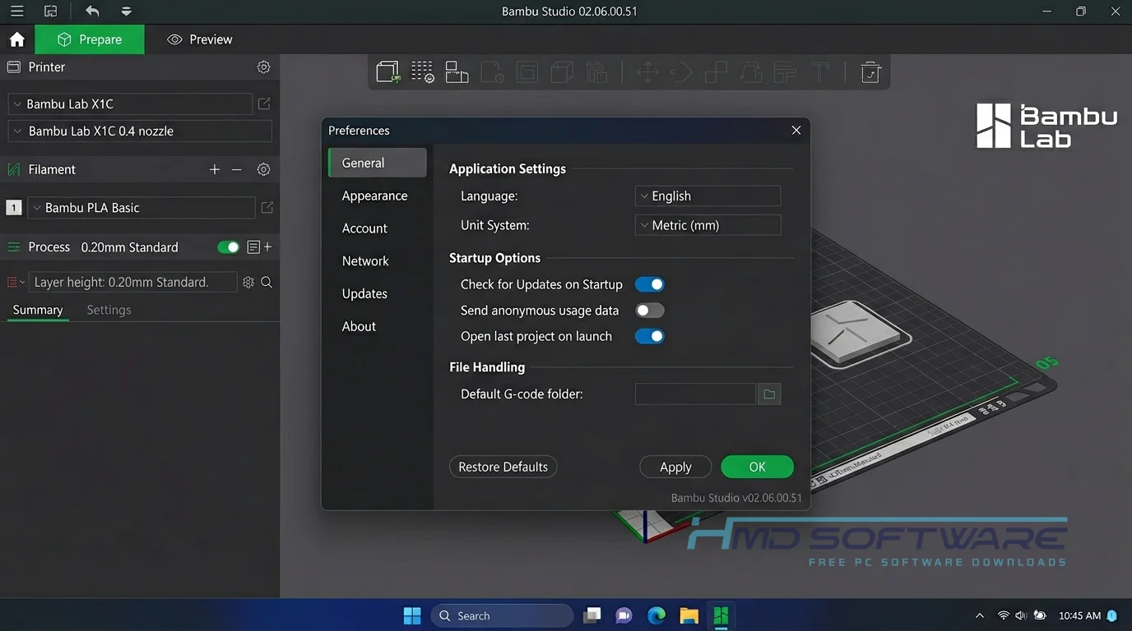Open Filament settings gear

[263, 169]
